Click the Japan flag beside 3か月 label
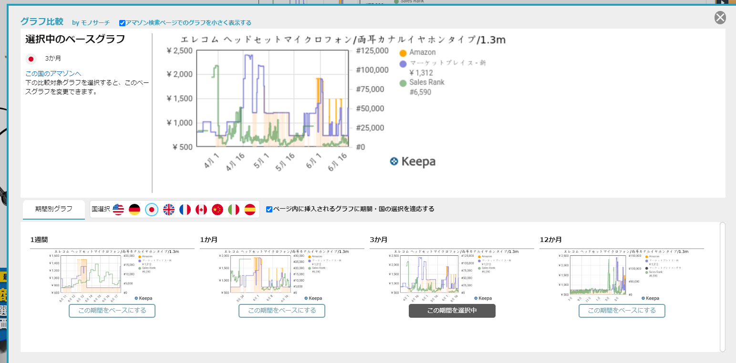736x363 pixels. point(31,59)
